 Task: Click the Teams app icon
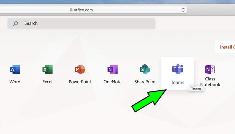coord(178,69)
